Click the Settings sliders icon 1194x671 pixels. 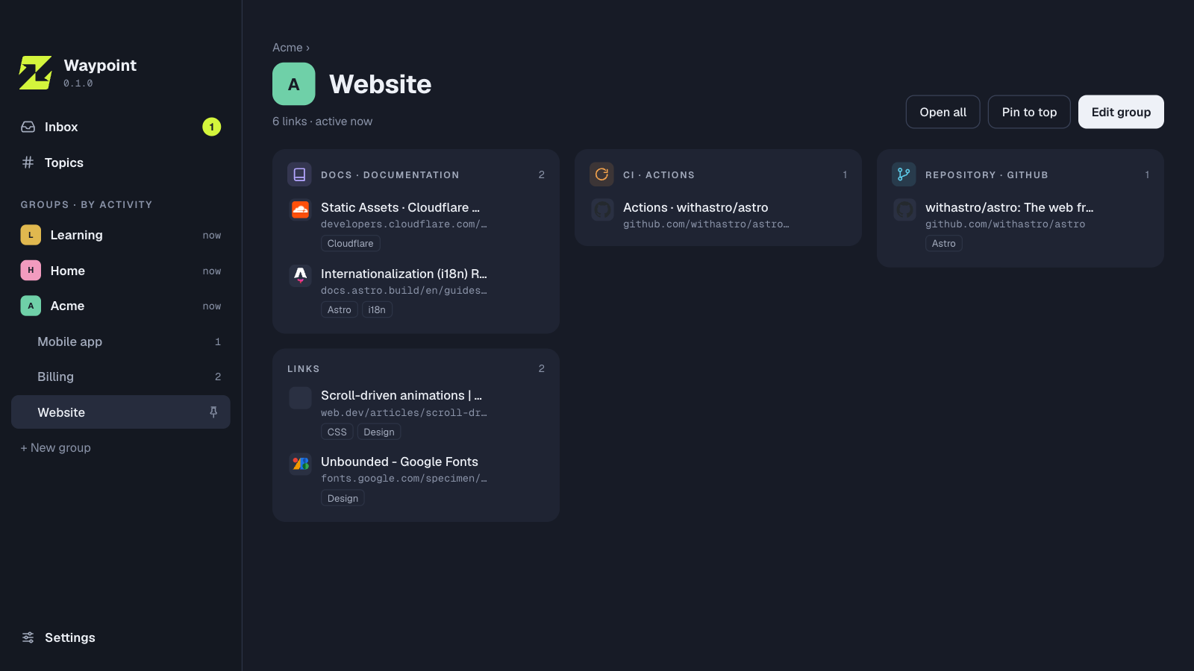coord(28,637)
